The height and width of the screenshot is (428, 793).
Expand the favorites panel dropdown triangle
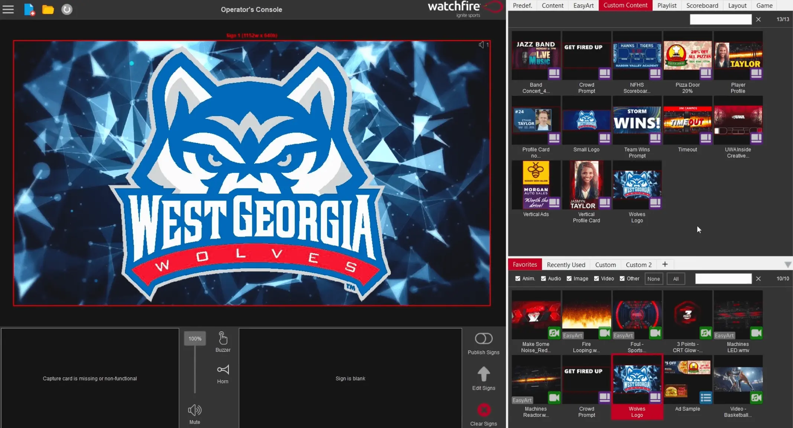(x=787, y=265)
